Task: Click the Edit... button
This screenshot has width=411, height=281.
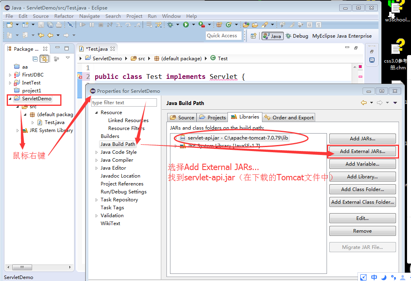Action: click(363, 218)
